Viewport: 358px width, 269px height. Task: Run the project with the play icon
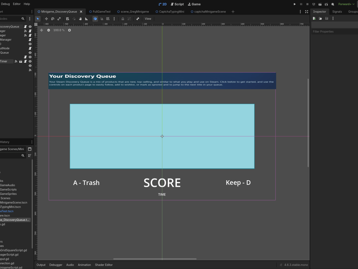click(x=295, y=4)
